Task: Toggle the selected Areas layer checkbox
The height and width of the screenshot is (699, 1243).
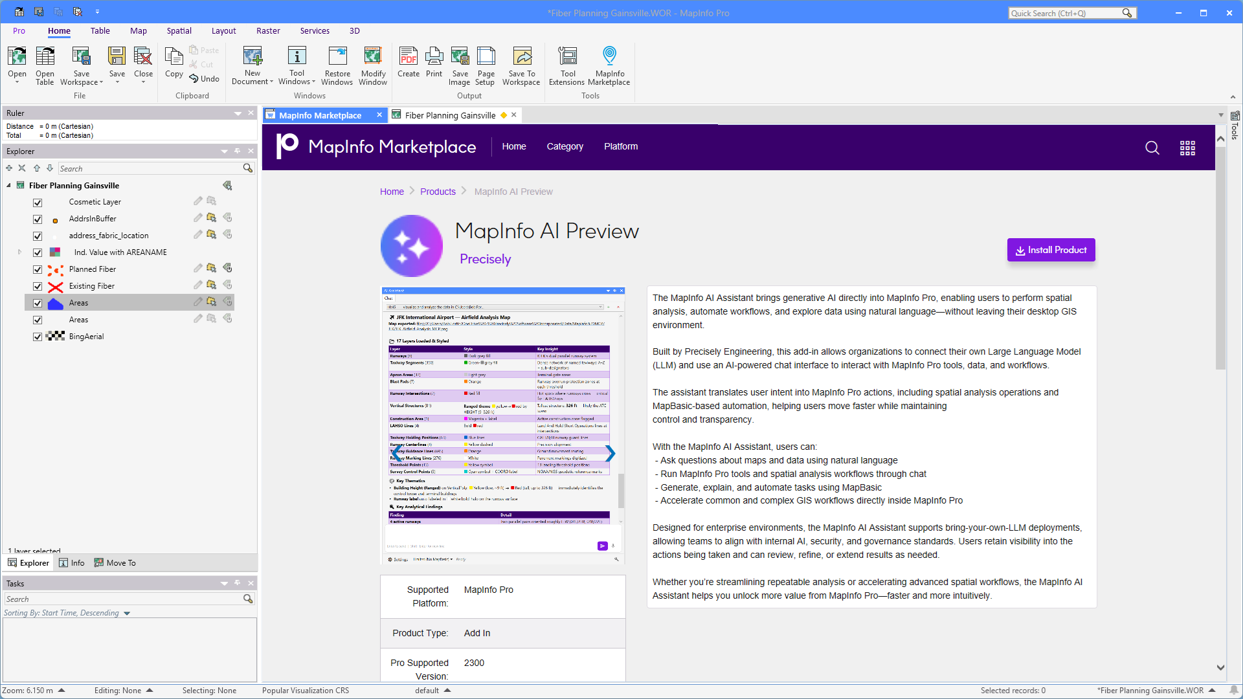Action: pyautogui.click(x=38, y=303)
